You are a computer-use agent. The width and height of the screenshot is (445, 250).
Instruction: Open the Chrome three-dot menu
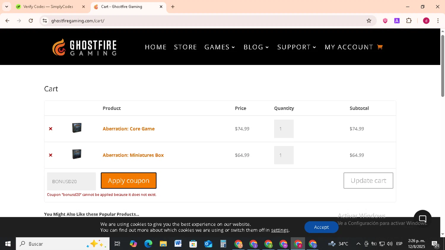tap(438, 21)
